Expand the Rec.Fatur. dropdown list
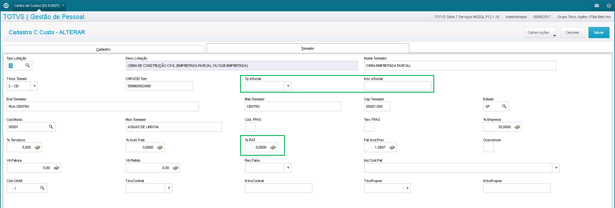The height and width of the screenshot is (208, 615). 288,168
